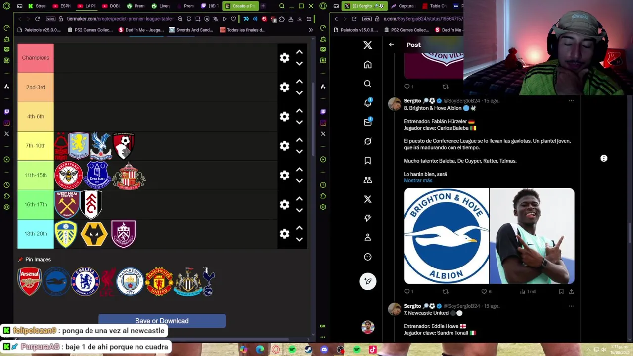Screen dimensions: 633x356
Task: Open more options on Brighton post
Action: coord(571,101)
